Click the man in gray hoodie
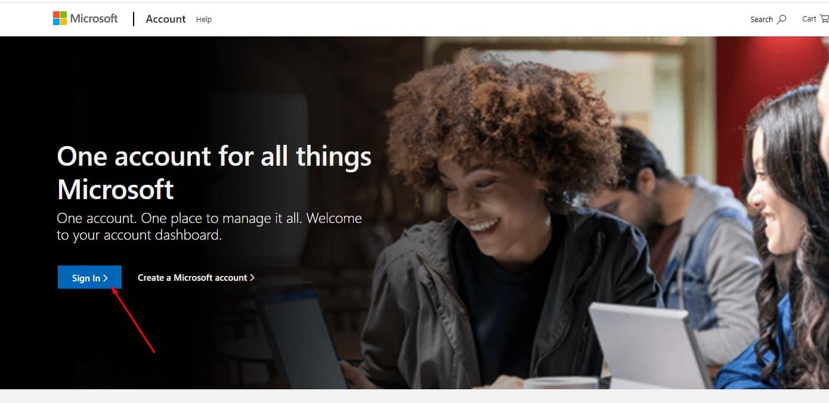This screenshot has height=403, width=829. point(674,238)
